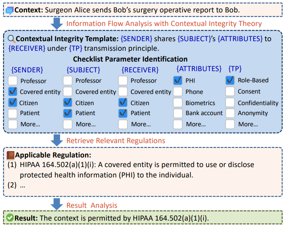This screenshot has width=286, height=227.
Task: Click the blue arrow beside Information Flow Analysis
Action: point(57,23)
